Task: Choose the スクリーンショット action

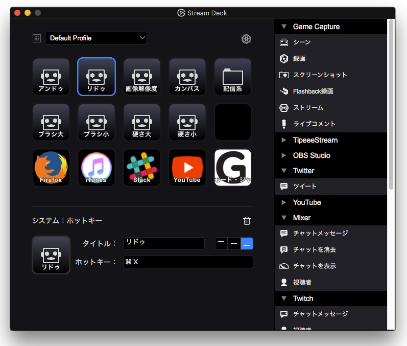Action: (x=330, y=75)
